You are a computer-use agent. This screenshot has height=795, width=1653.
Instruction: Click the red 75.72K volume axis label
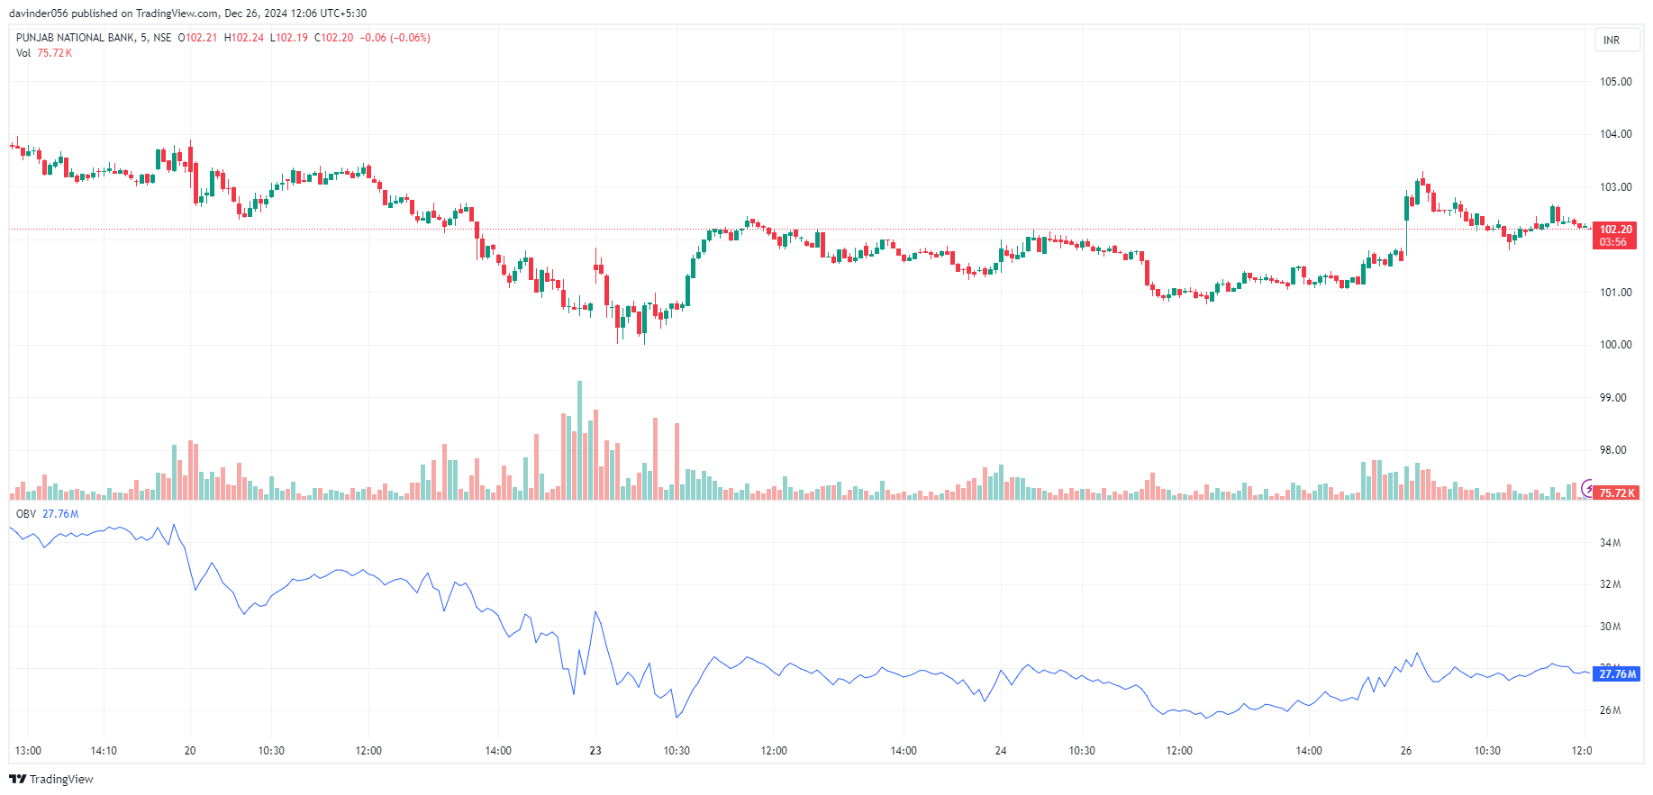[x=1616, y=492]
